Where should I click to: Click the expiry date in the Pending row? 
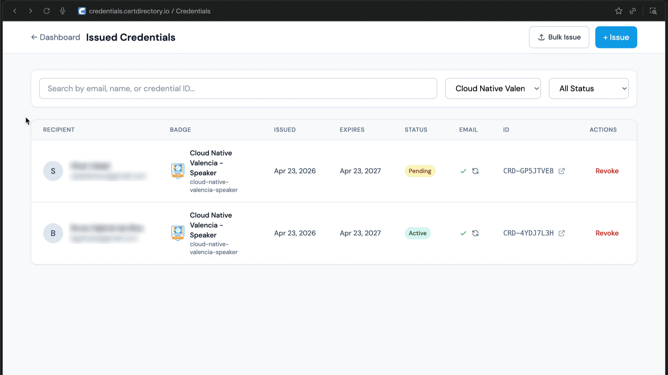pos(360,171)
